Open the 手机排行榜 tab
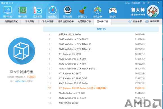163x109 pixels. pos(48,21)
